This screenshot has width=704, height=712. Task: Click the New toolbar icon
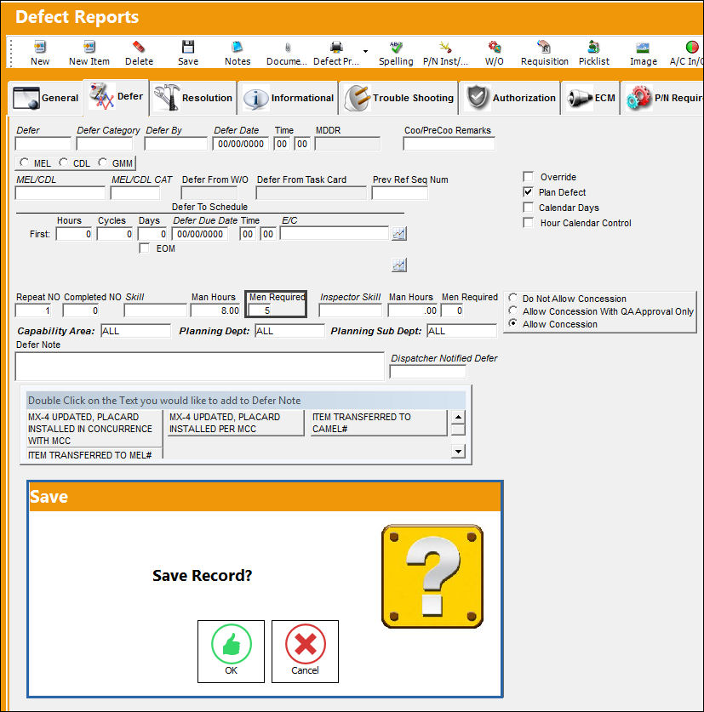pos(39,47)
